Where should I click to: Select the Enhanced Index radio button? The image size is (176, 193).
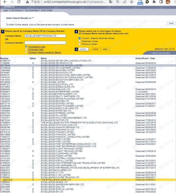coord(26,49)
